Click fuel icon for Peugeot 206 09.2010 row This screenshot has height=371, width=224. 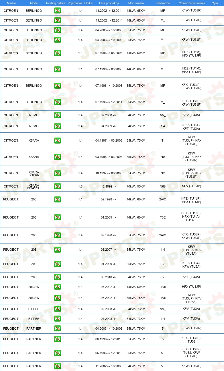tap(57, 277)
